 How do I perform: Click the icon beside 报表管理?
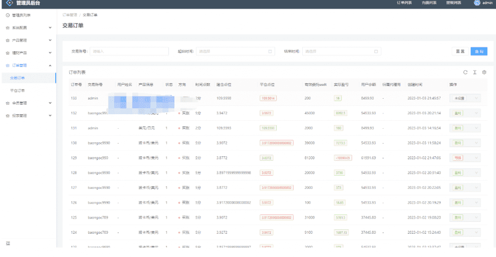[x=8, y=116]
